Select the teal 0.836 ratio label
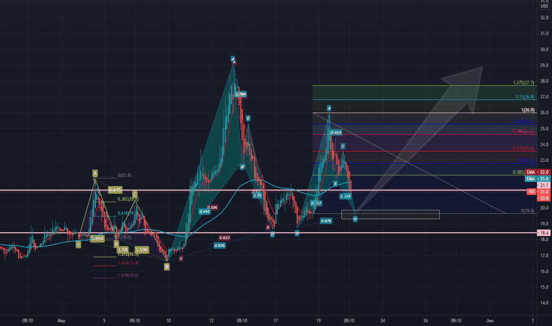This screenshot has height=326, width=552. click(220, 245)
